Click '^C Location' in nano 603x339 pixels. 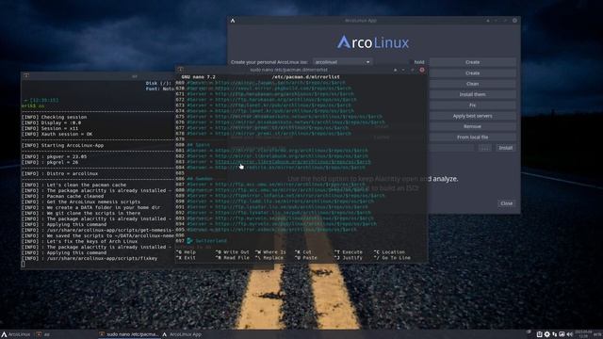click(389, 252)
